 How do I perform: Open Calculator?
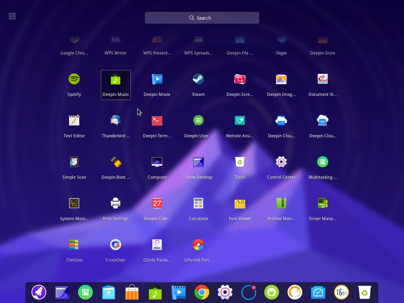198,203
